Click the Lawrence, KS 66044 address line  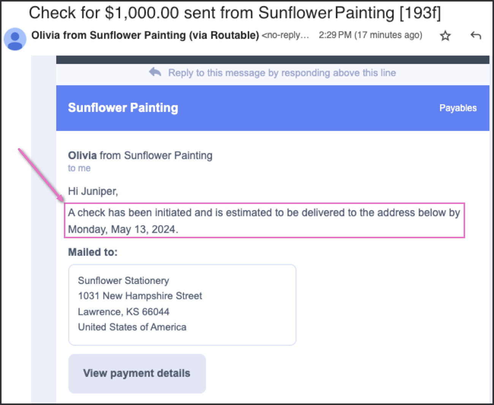[123, 312]
